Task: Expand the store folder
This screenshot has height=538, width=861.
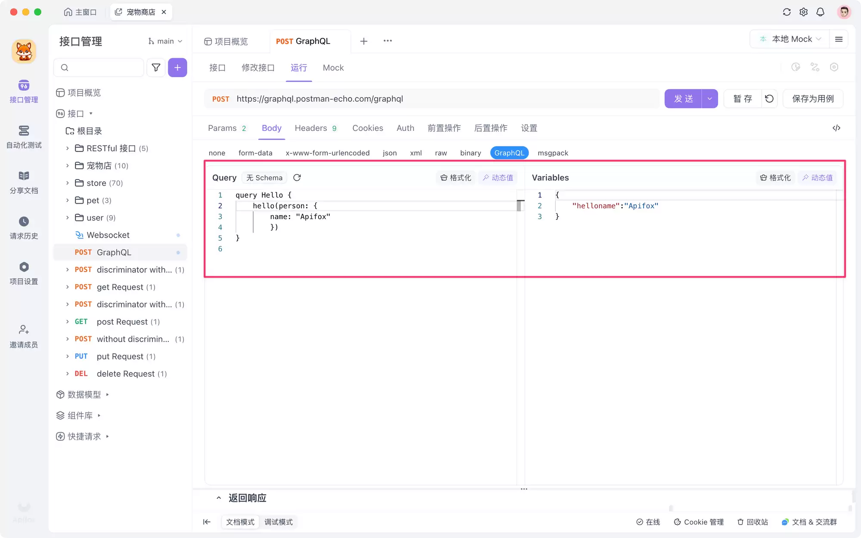Action: [68, 183]
